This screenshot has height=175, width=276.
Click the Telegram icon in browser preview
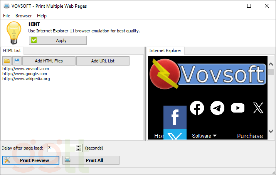(217, 108)
